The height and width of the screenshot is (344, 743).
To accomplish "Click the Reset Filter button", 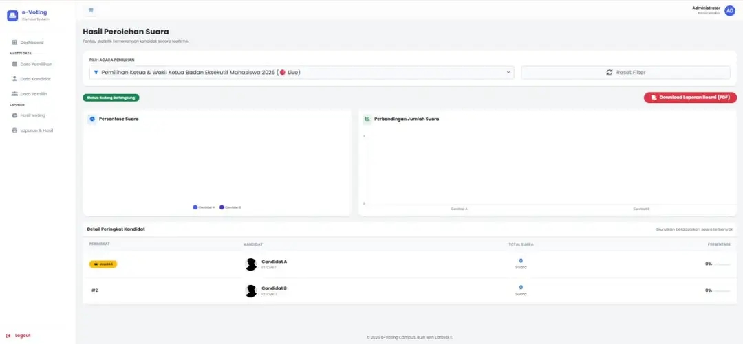I will (x=625, y=72).
